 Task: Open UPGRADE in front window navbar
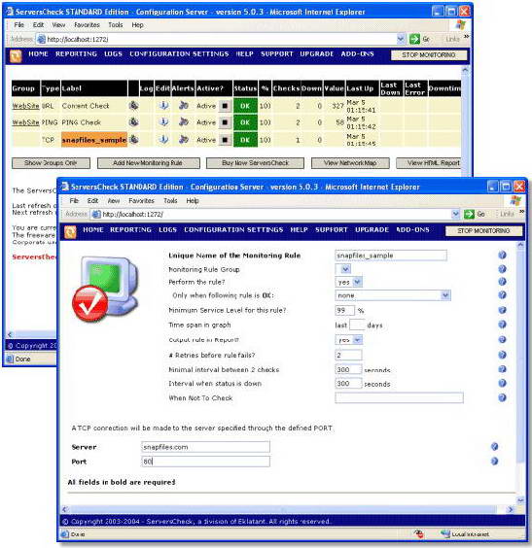click(x=372, y=229)
